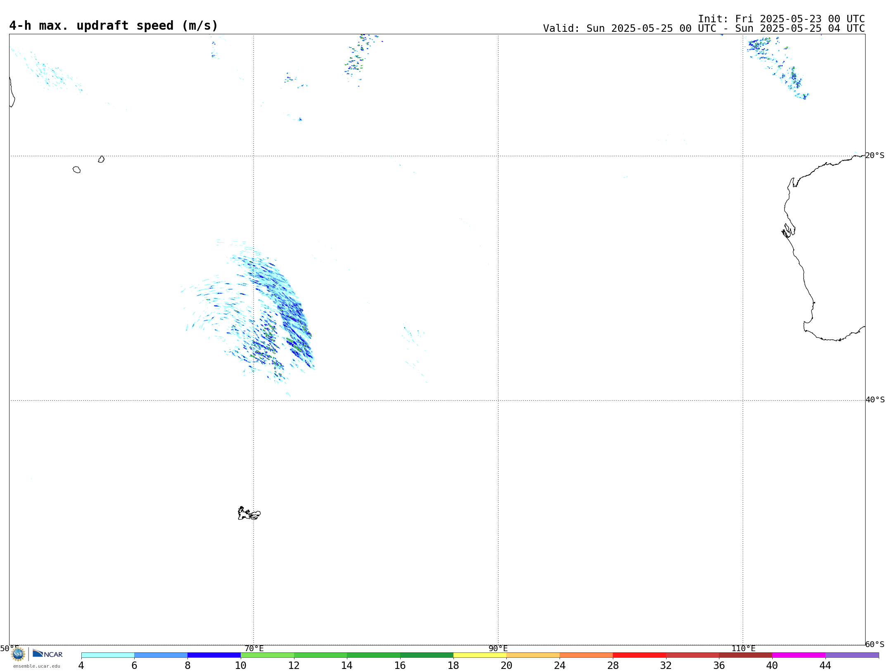
Task: Click the colorbar tick label 24
Action: (x=560, y=665)
